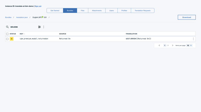
Task: Open the Items per page dropdown
Action: click(189, 45)
